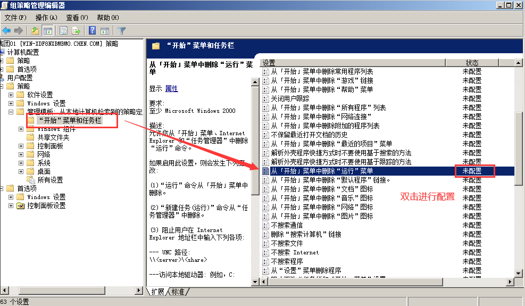Open the 帮助(H) menu
Viewport: 525px width, 306px height.
click(108, 18)
